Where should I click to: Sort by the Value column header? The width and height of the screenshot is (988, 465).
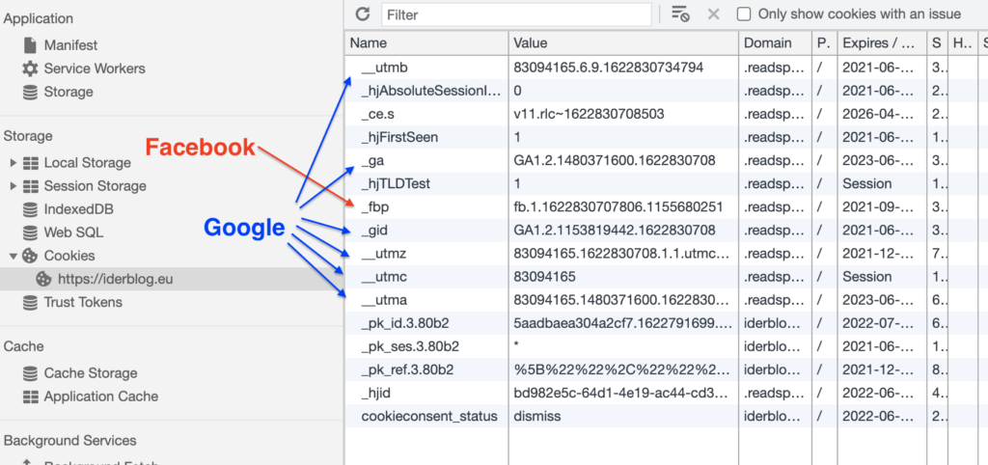623,43
